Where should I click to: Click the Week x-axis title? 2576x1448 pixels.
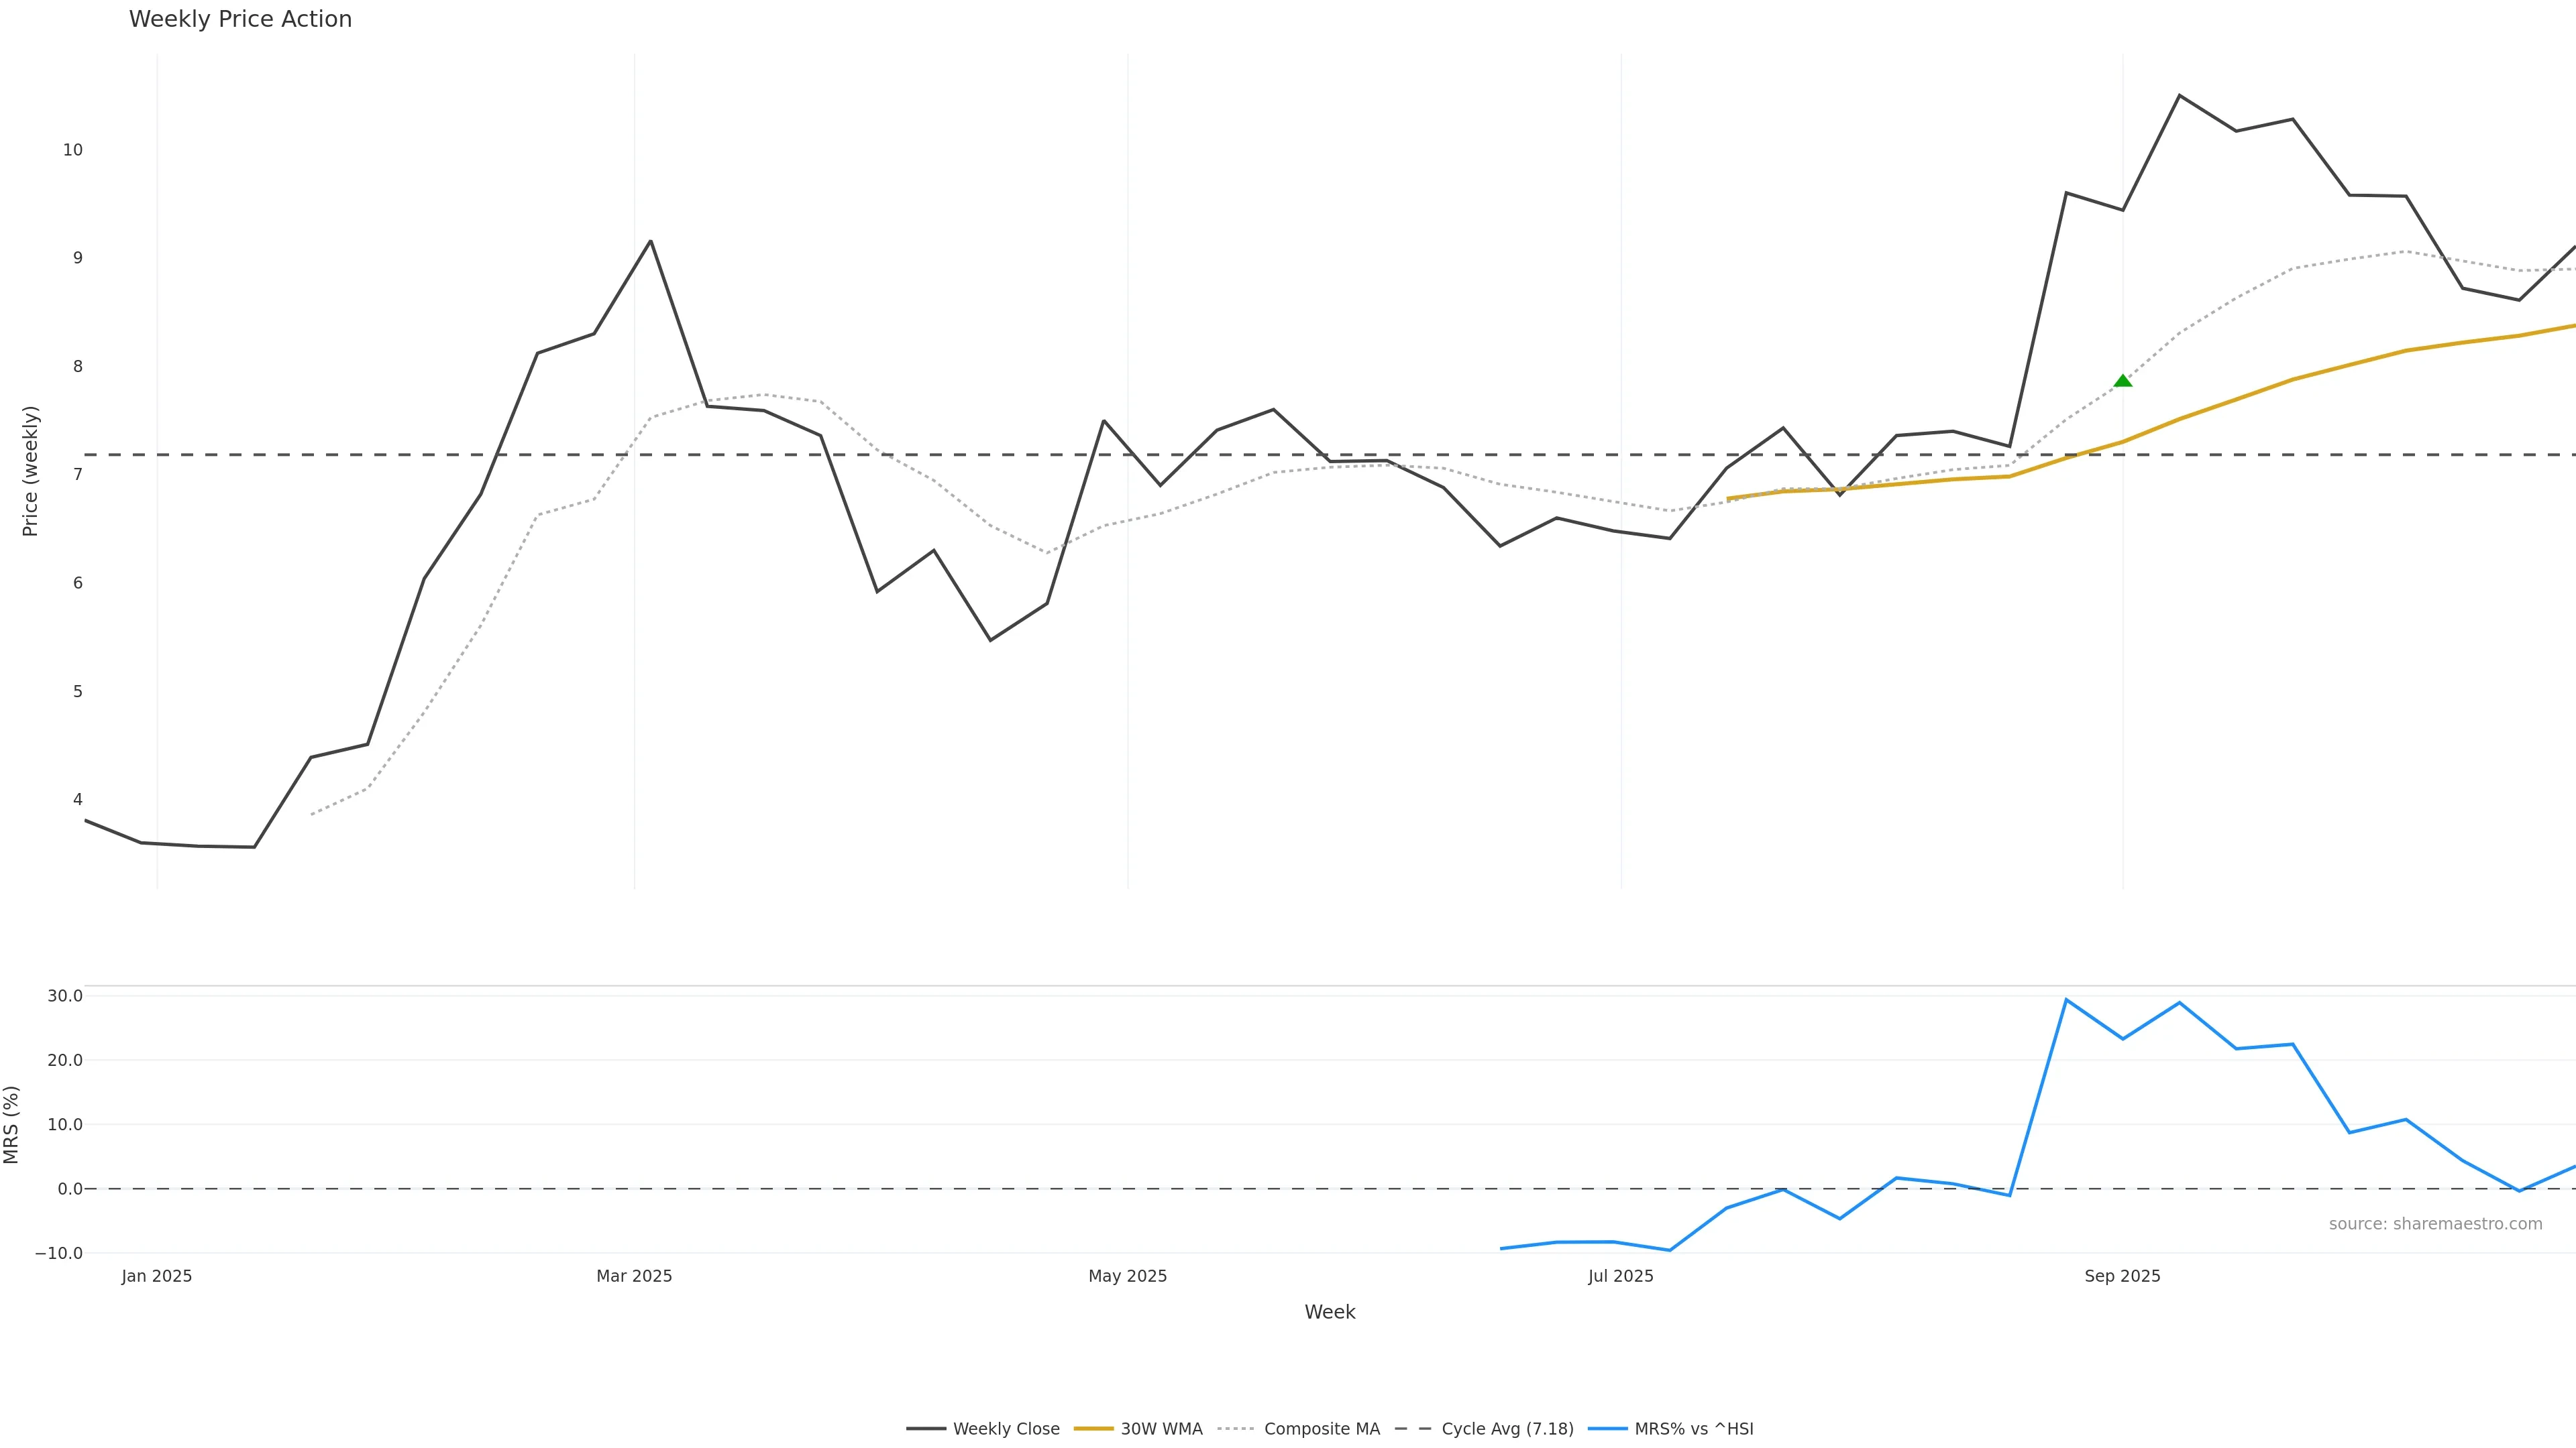[x=1329, y=1312]
